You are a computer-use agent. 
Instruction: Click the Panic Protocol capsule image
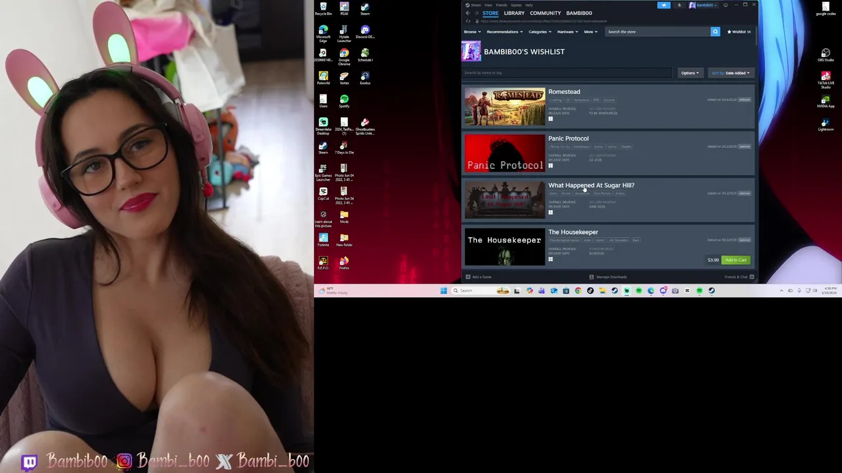505,154
